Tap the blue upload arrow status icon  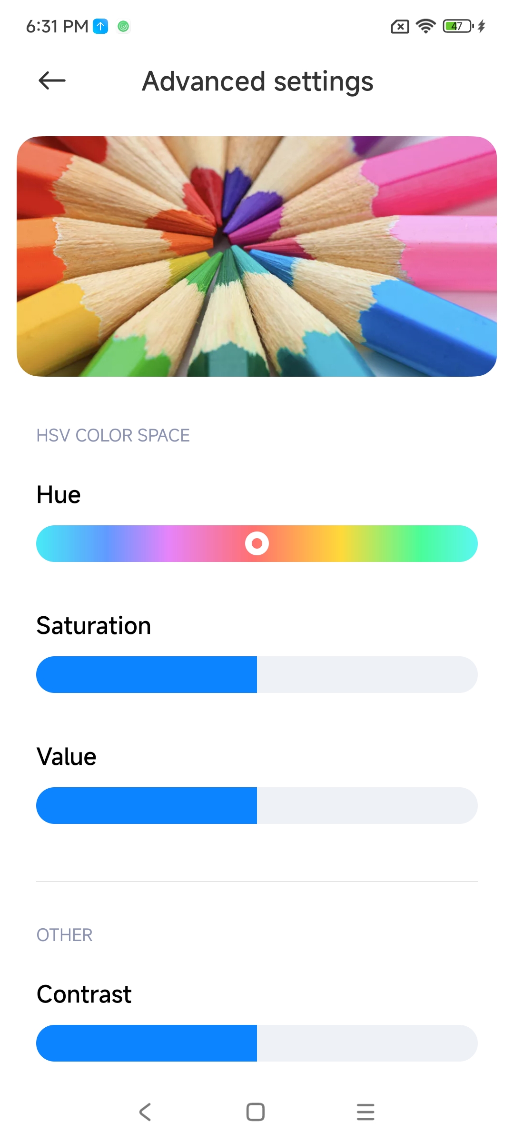100,26
